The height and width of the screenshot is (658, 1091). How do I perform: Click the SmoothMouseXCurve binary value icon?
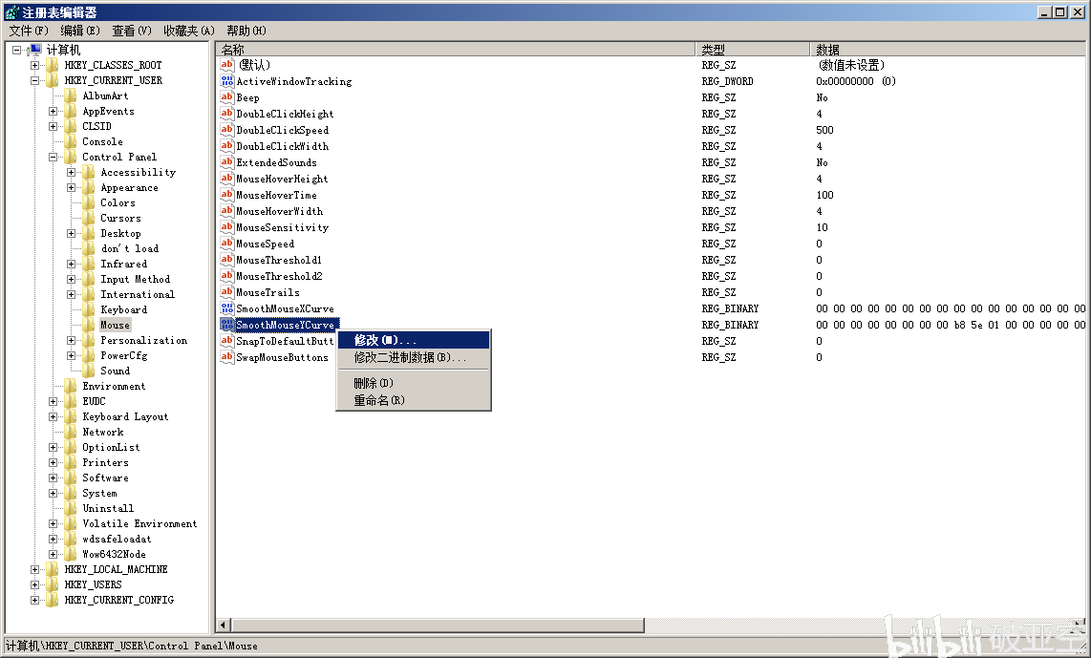tap(226, 308)
